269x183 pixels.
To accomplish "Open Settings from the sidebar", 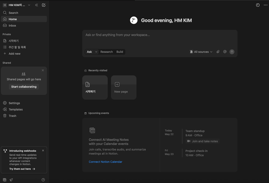I will click(x=24, y=103).
